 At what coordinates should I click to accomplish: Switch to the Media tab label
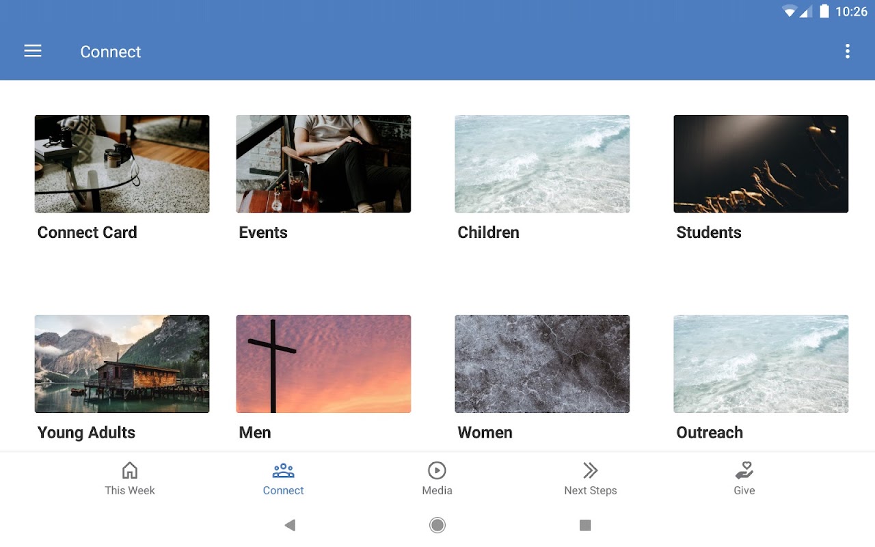pyautogui.click(x=437, y=490)
